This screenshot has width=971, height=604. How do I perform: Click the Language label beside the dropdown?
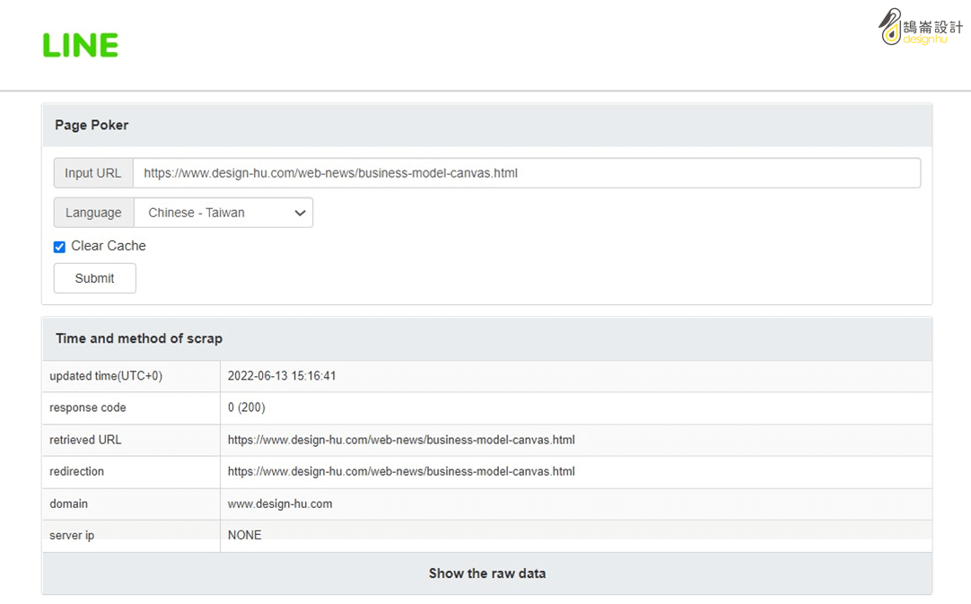[x=93, y=213]
